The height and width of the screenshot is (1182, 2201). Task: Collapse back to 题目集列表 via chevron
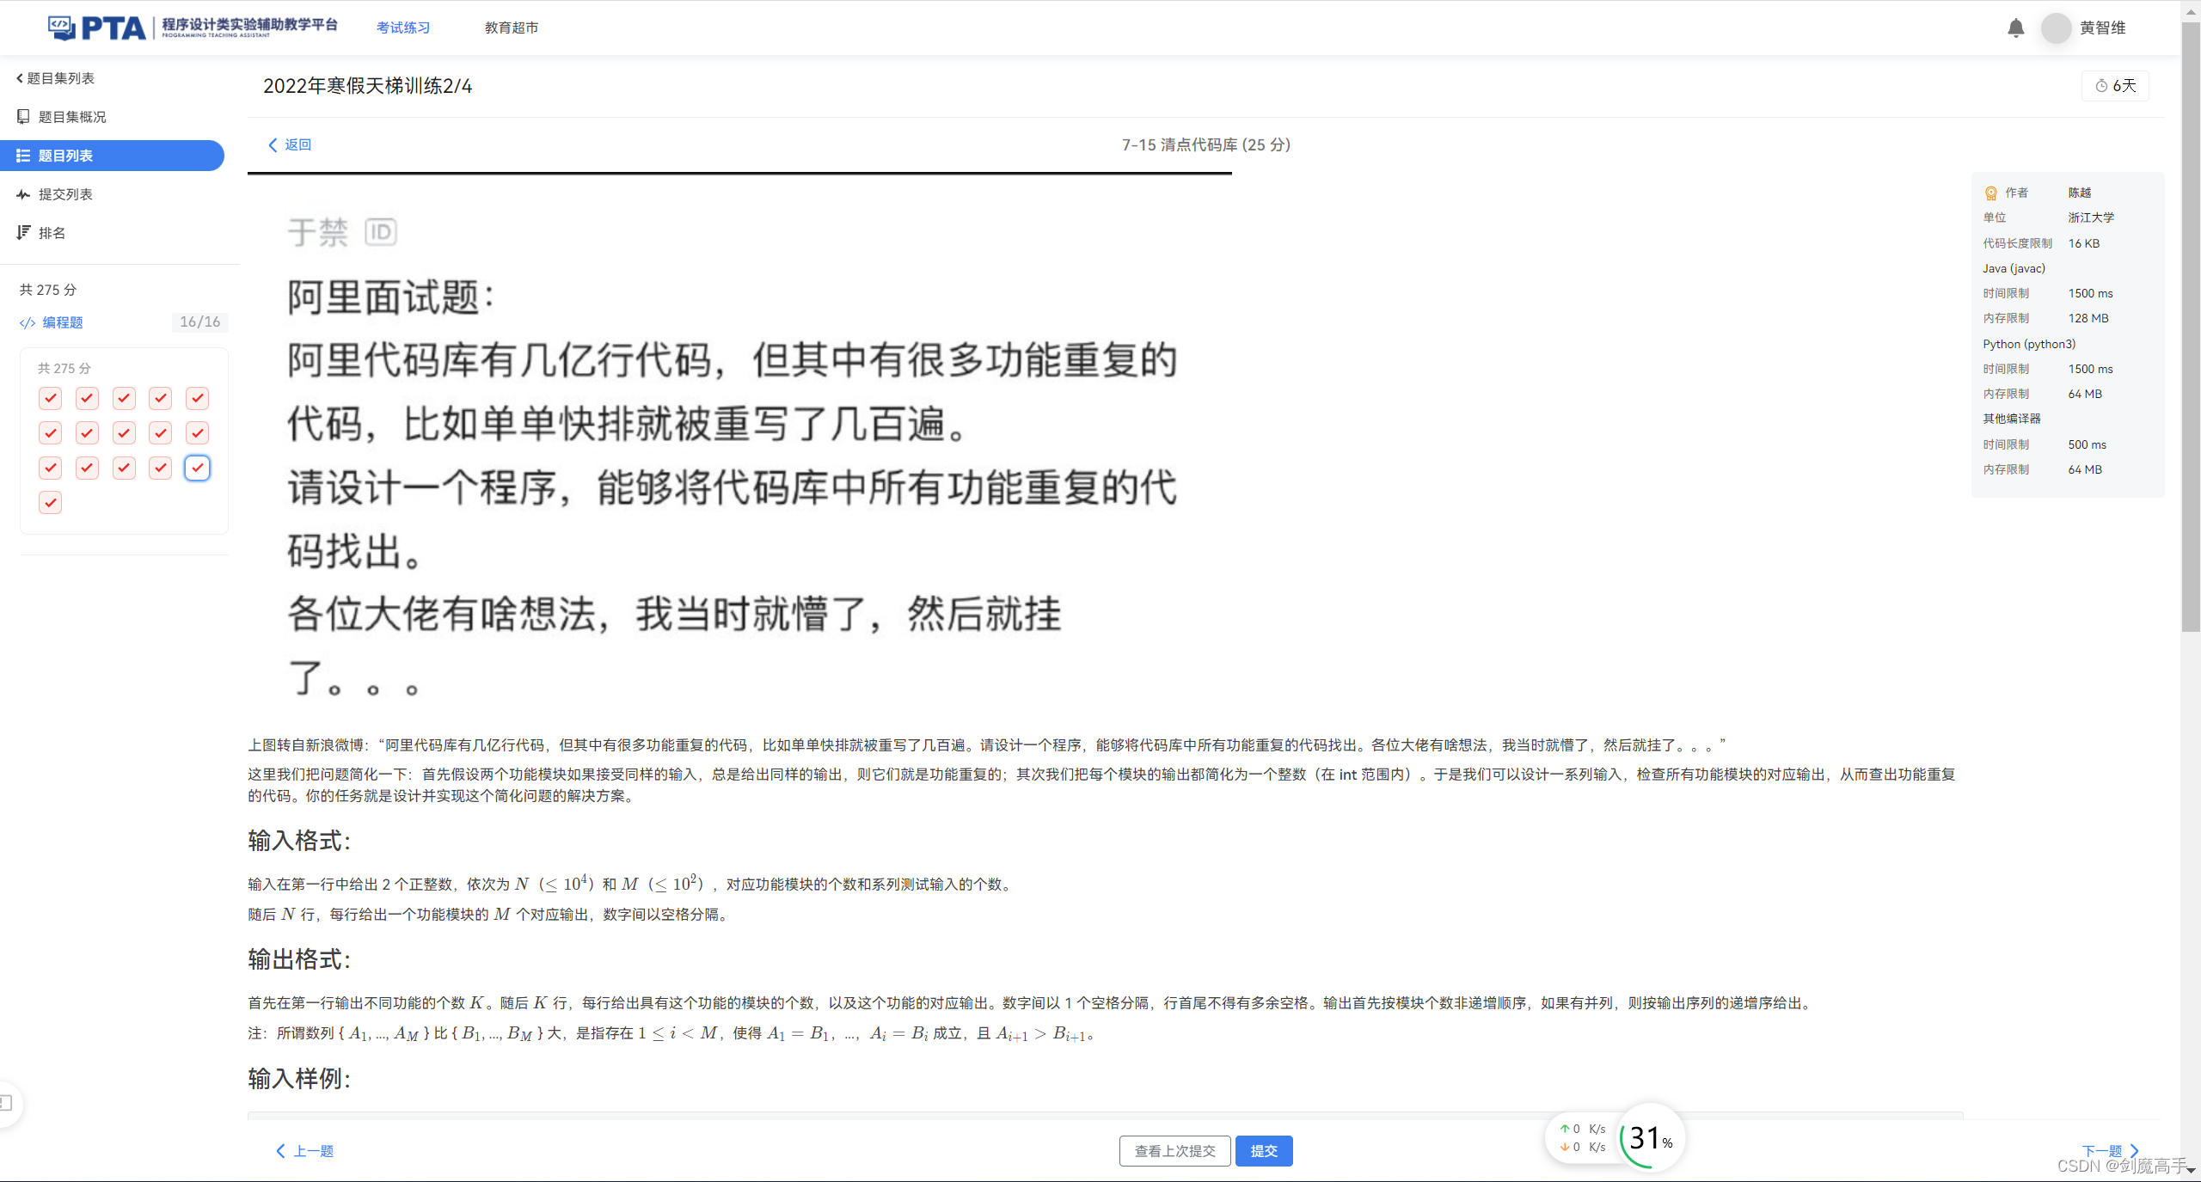[x=19, y=77]
